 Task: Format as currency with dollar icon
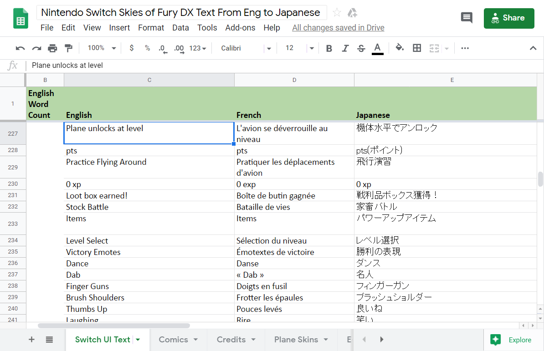132,48
